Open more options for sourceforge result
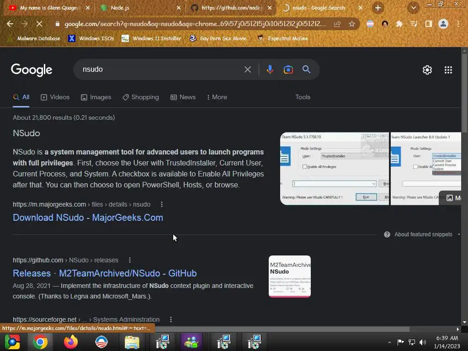Screen dimensions: 468x351 171,319
